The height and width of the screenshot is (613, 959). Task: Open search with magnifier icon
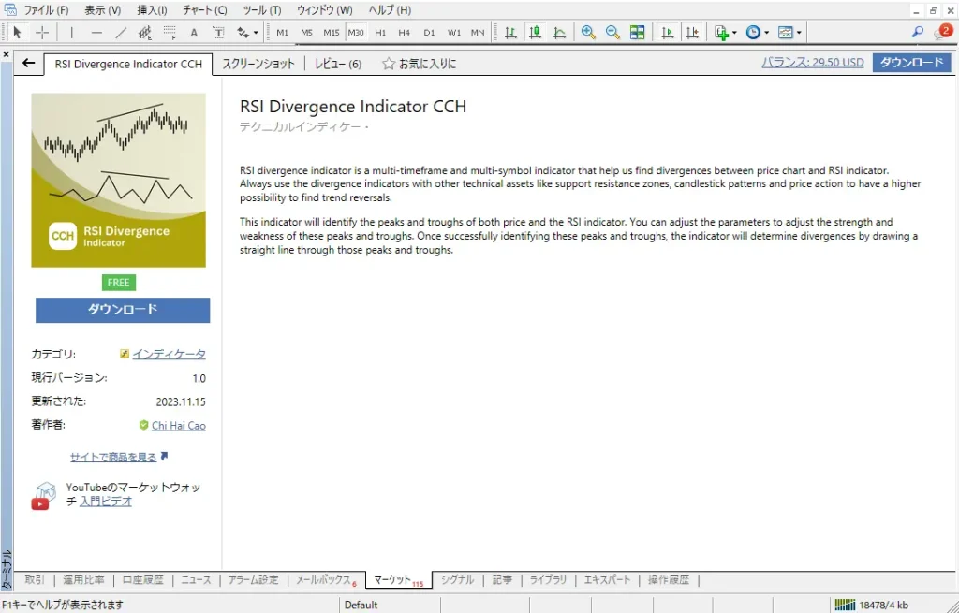pos(918,32)
